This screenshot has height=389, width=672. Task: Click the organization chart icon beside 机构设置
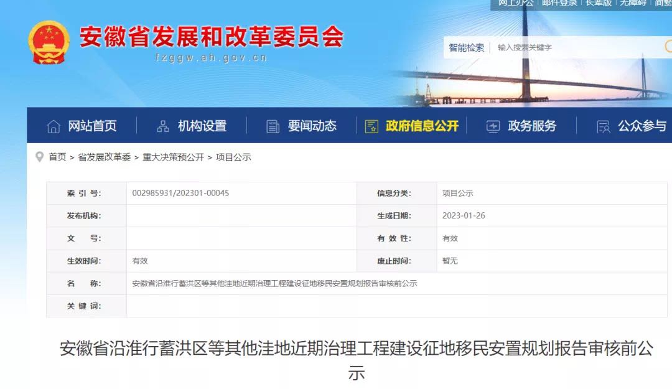(x=163, y=126)
